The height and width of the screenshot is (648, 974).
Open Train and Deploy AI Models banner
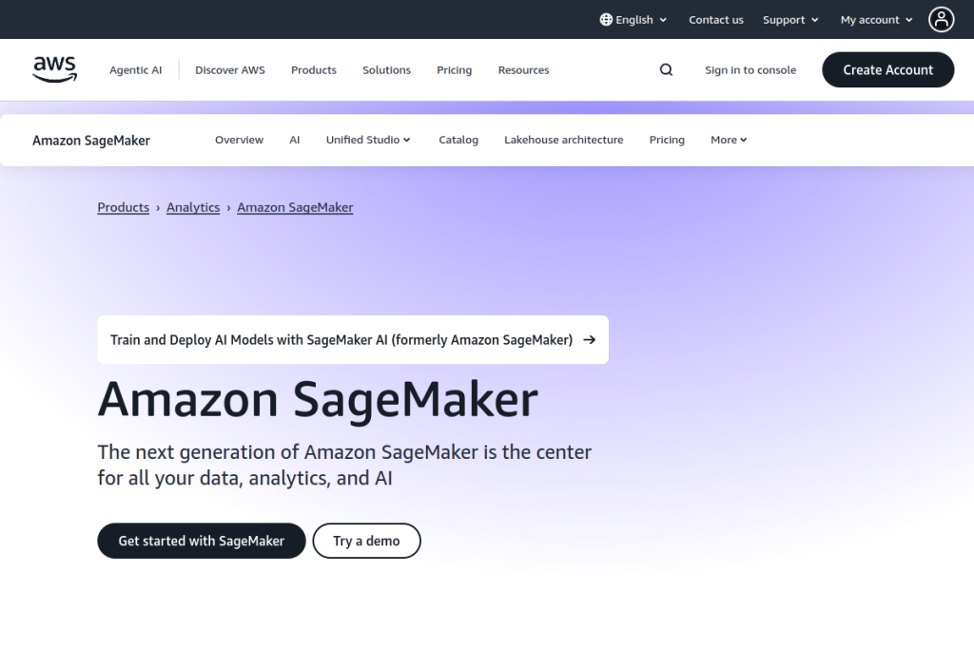tap(353, 339)
